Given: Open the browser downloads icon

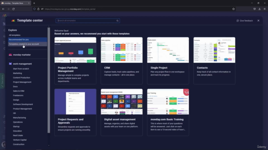Looking at the screenshot, I should [x=260, y=9].
